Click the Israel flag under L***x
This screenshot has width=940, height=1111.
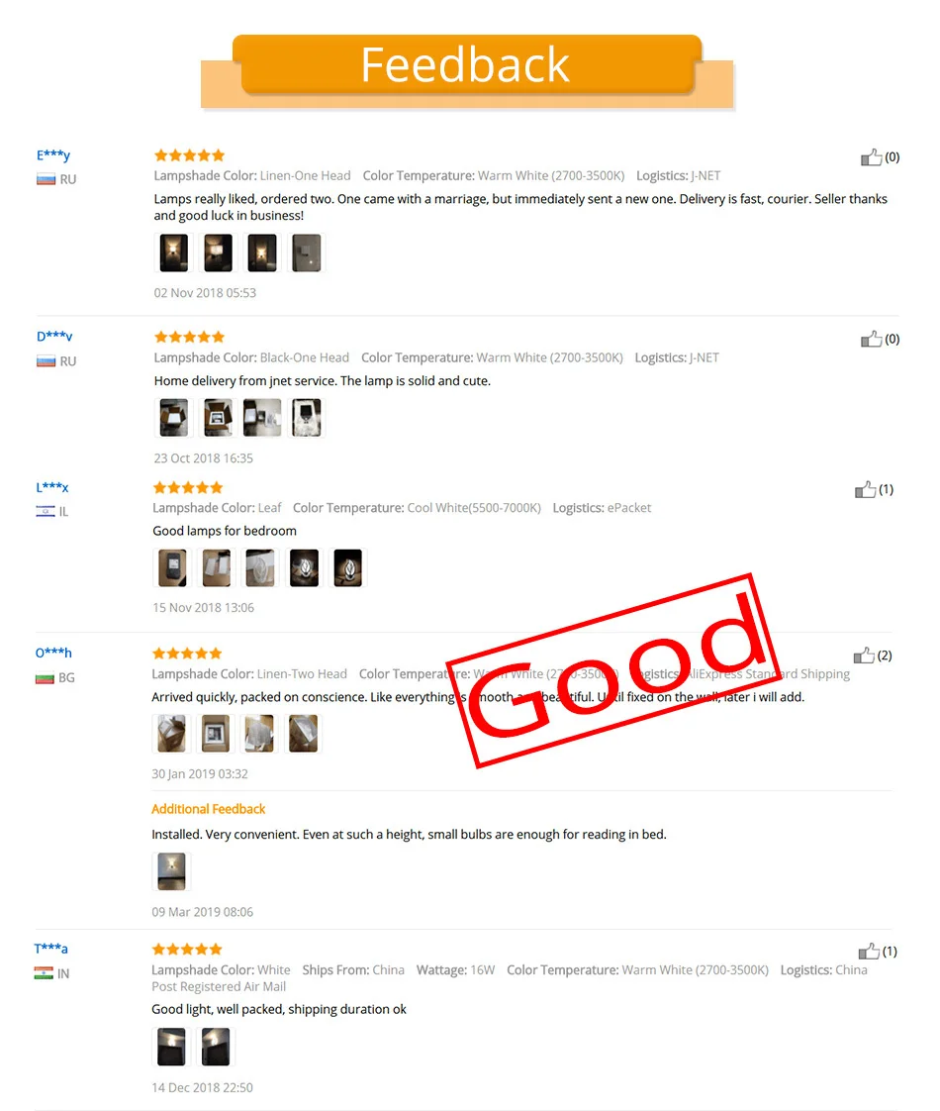click(x=46, y=512)
